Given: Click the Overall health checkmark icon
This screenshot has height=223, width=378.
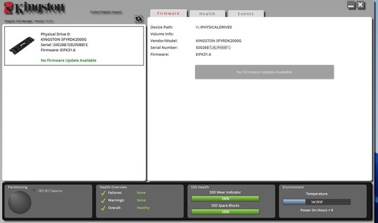Looking at the screenshot, I should 103,208.
